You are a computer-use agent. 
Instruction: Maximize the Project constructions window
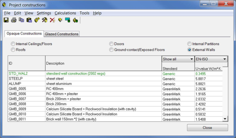point(213,4)
